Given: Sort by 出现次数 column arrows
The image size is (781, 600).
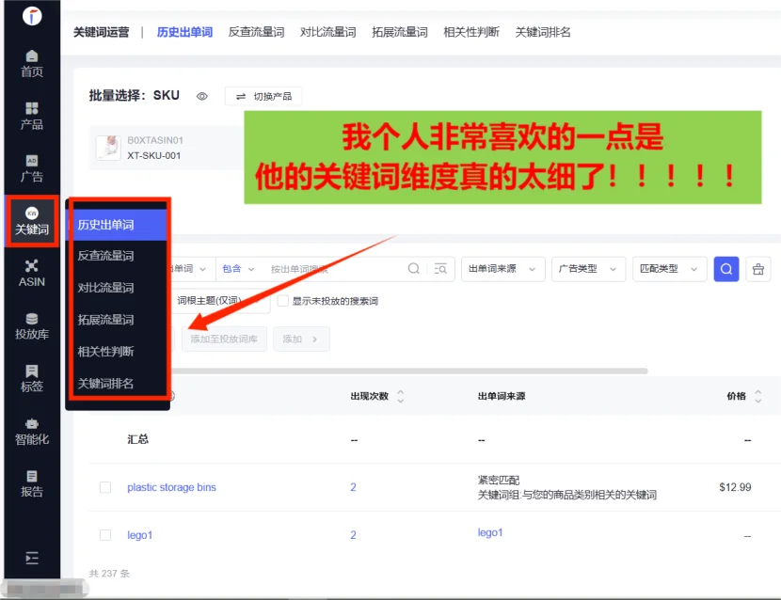Looking at the screenshot, I should tap(401, 396).
